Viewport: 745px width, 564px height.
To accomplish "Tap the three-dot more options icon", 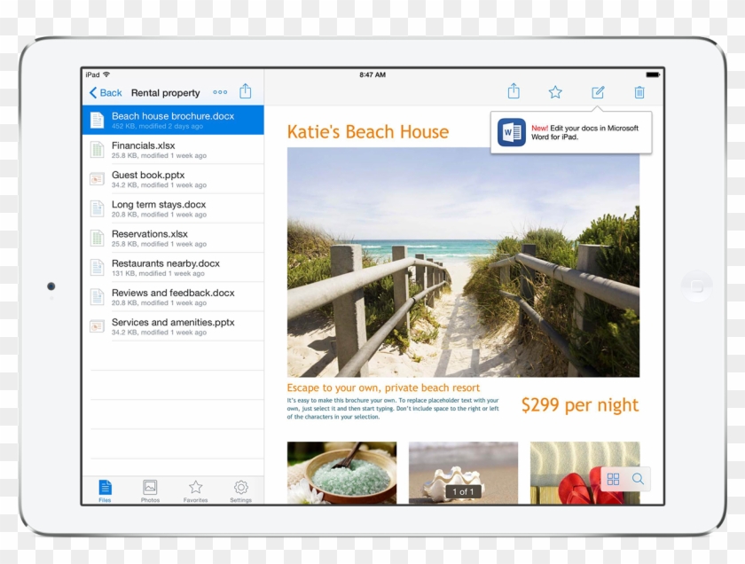I will pos(220,91).
